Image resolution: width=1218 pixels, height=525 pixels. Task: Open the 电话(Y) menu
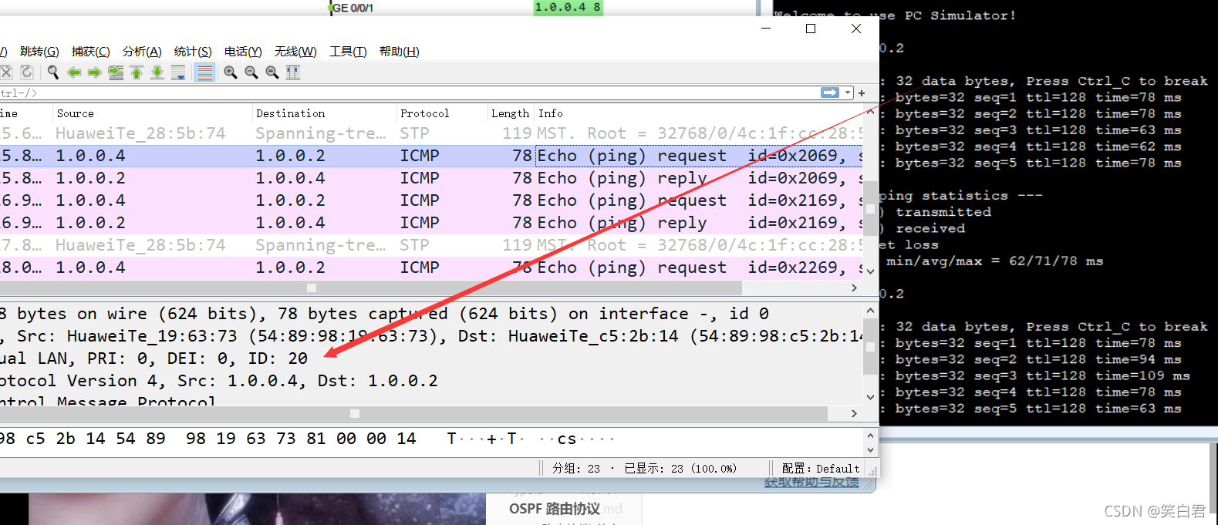243,52
